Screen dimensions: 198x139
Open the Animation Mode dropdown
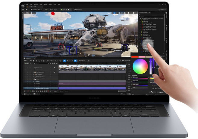pos(36,10)
